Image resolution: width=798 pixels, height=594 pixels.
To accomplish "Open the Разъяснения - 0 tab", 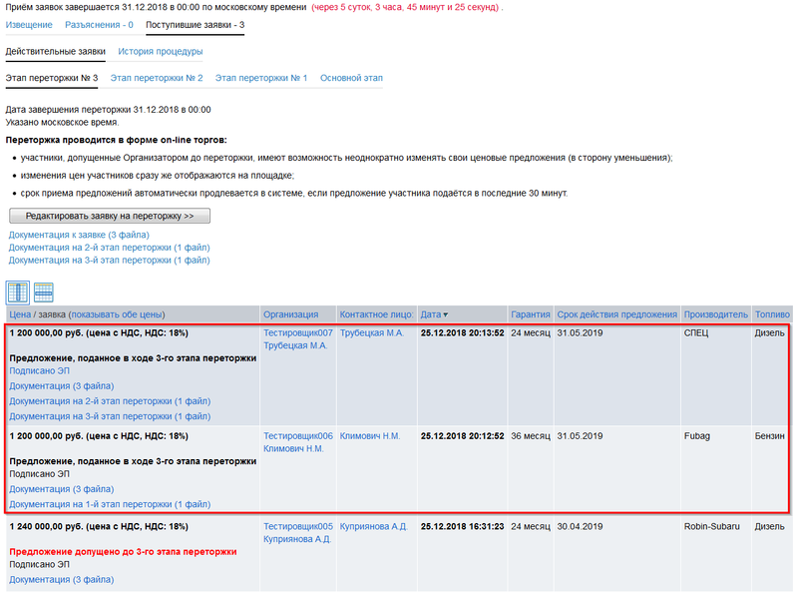I will point(99,24).
